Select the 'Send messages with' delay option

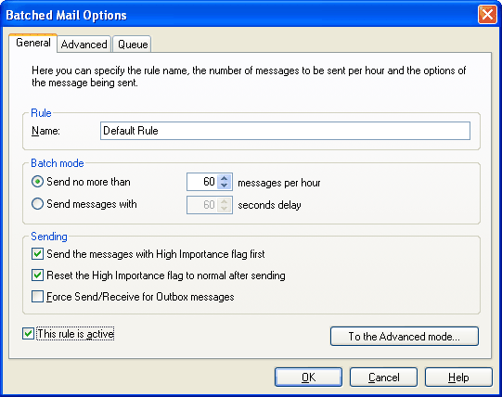tap(37, 204)
